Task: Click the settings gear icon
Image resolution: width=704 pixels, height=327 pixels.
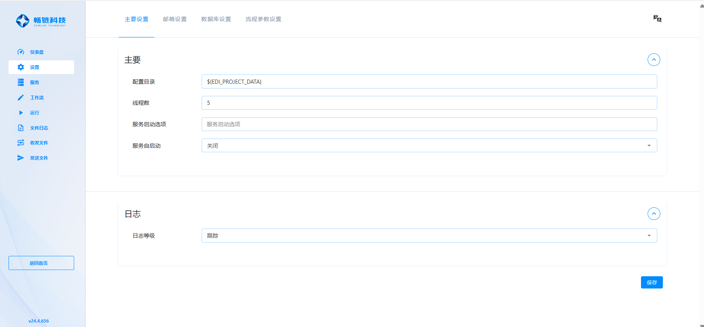Action: (21, 67)
